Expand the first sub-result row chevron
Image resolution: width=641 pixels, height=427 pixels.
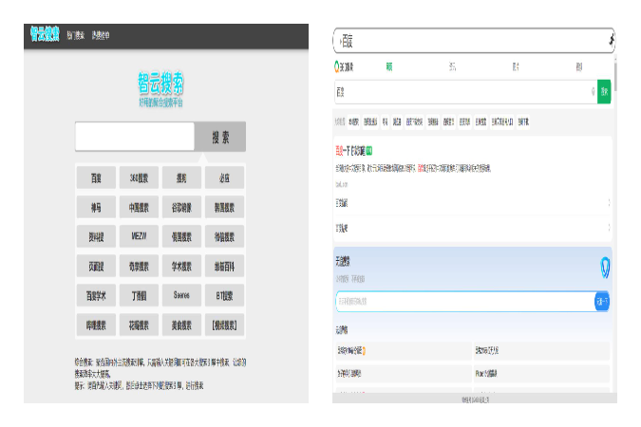608,203
